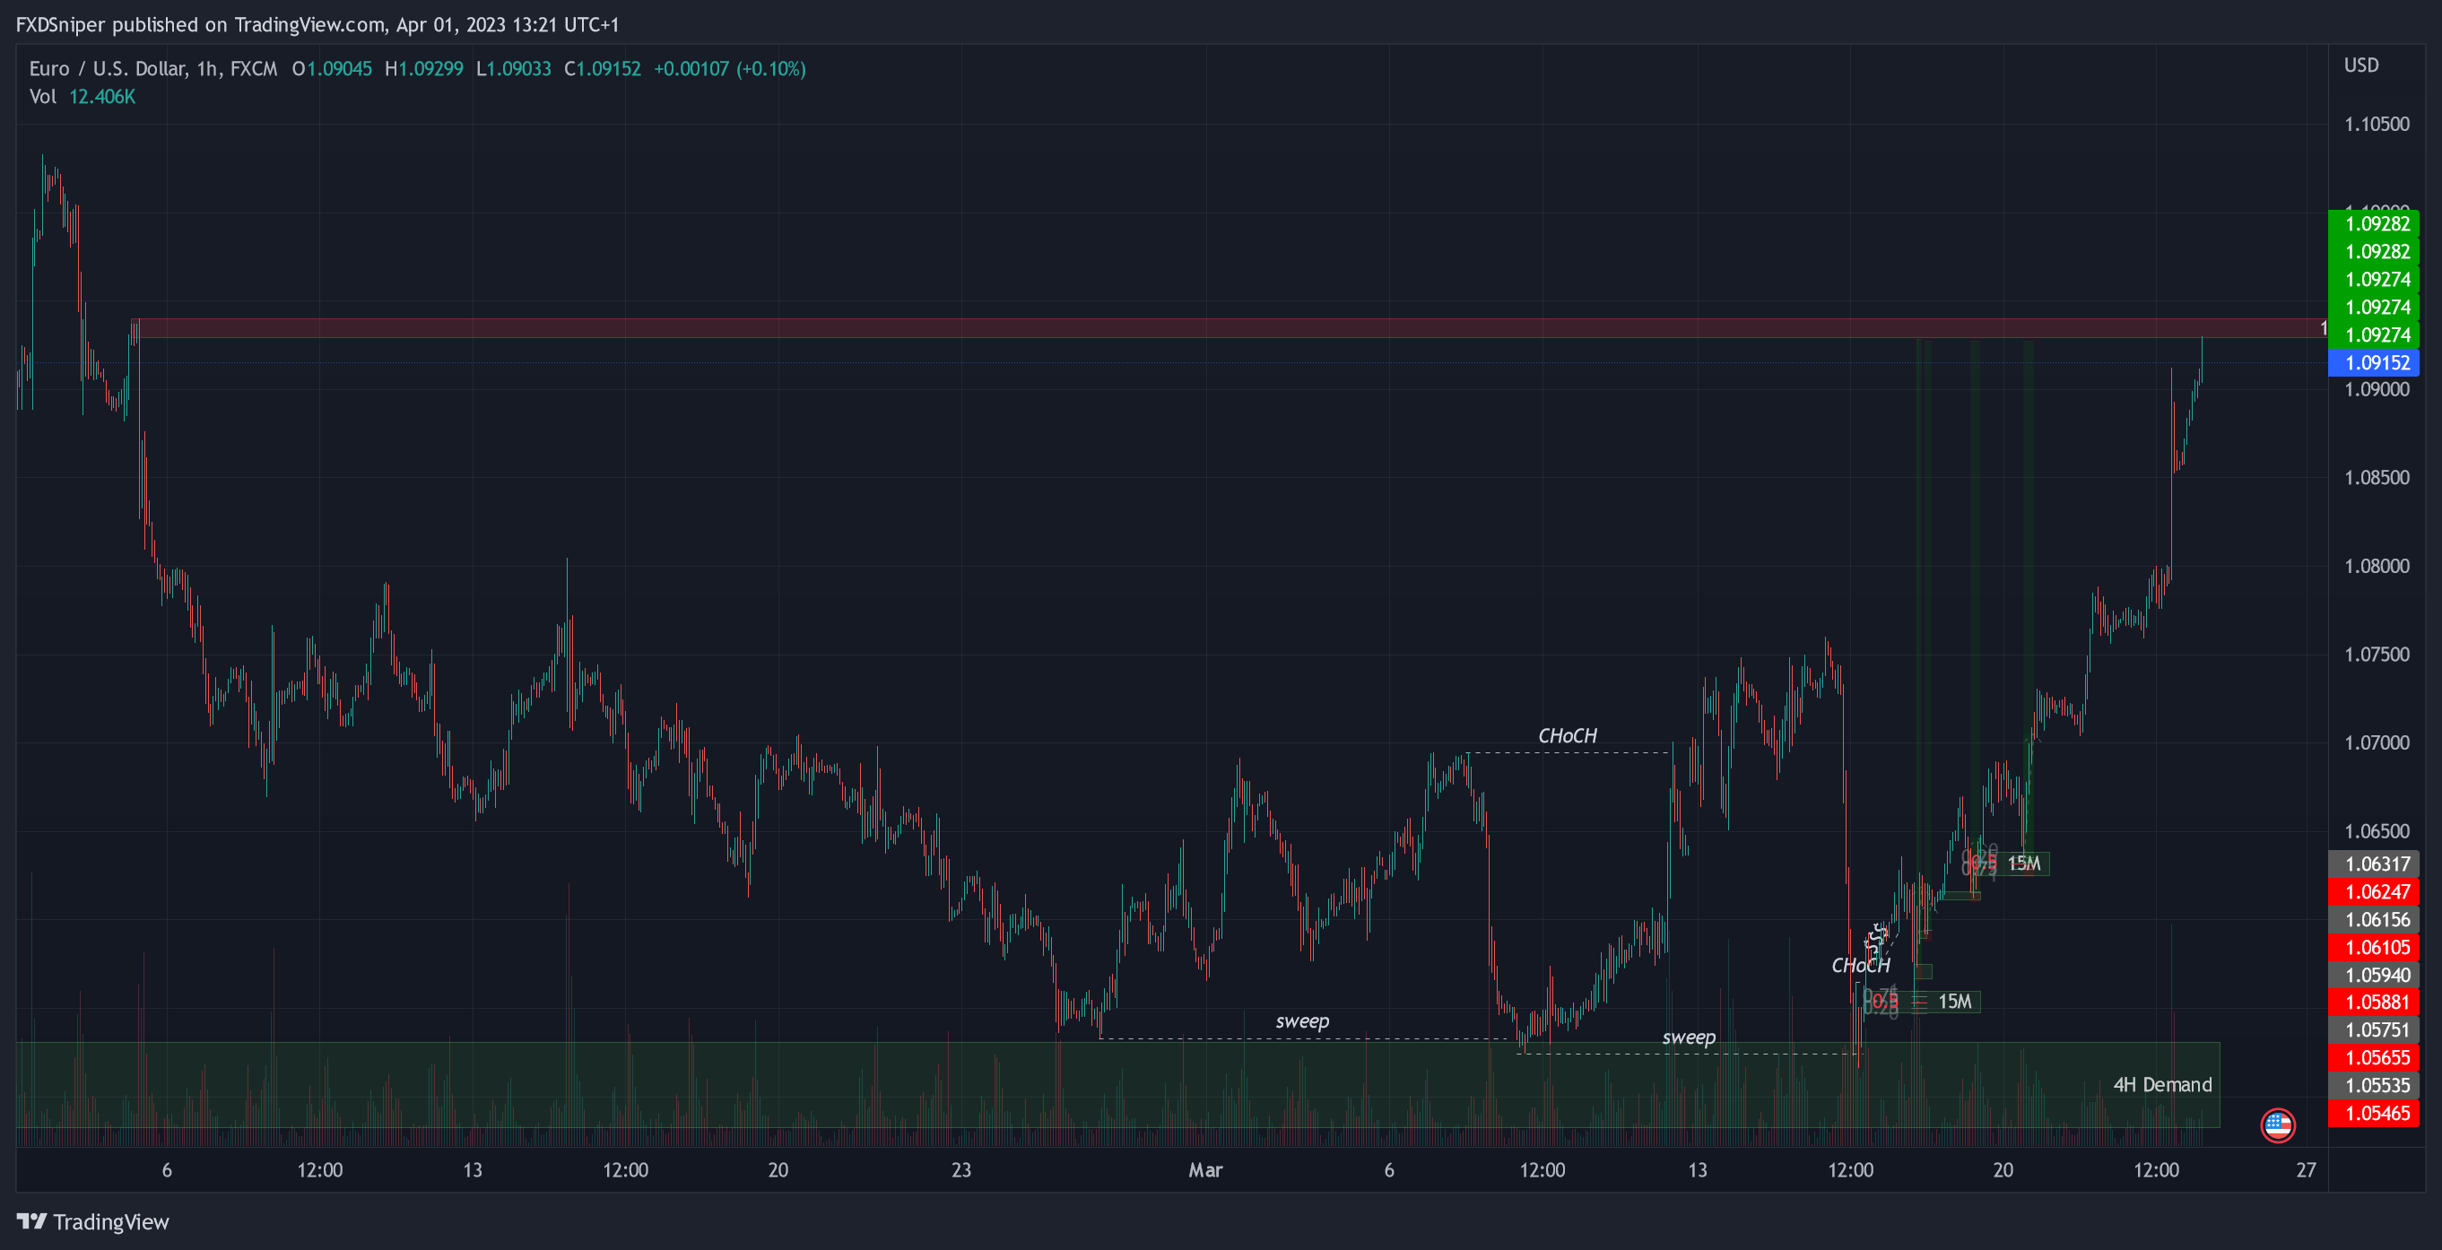
Task: Click the gray 1.05535 price label
Action: (2375, 1085)
